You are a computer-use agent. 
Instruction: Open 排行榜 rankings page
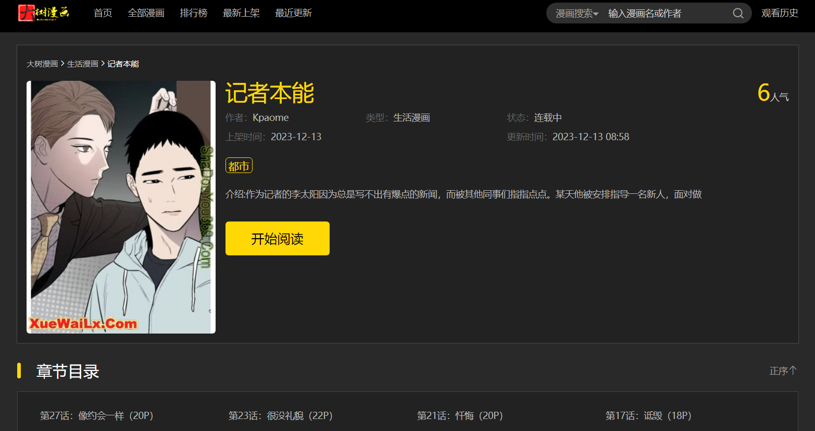[x=193, y=13]
